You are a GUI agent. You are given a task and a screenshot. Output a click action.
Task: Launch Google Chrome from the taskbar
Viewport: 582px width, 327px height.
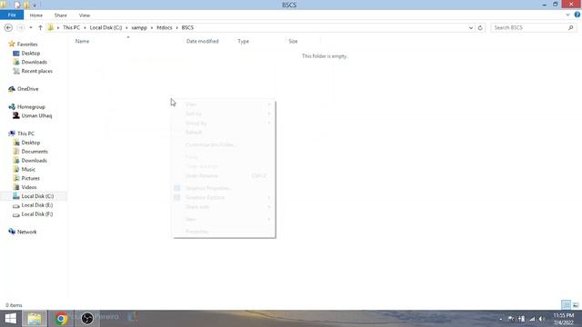pos(61,319)
